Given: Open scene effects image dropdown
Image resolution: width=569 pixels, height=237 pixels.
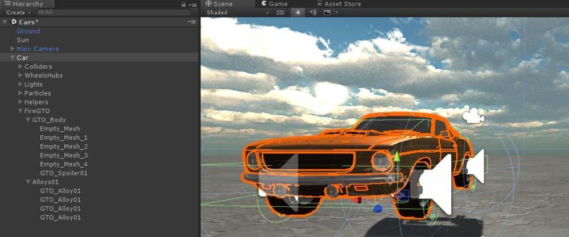Looking at the screenshot, I should point(328,13).
